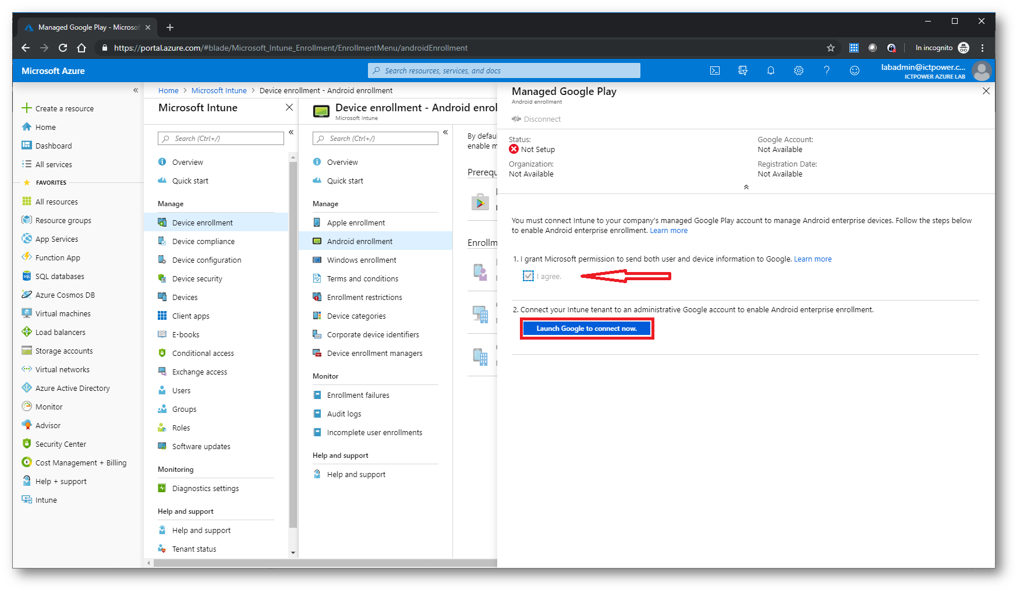Open the help question mark icon
This screenshot has width=1020, height=593.
(x=826, y=70)
